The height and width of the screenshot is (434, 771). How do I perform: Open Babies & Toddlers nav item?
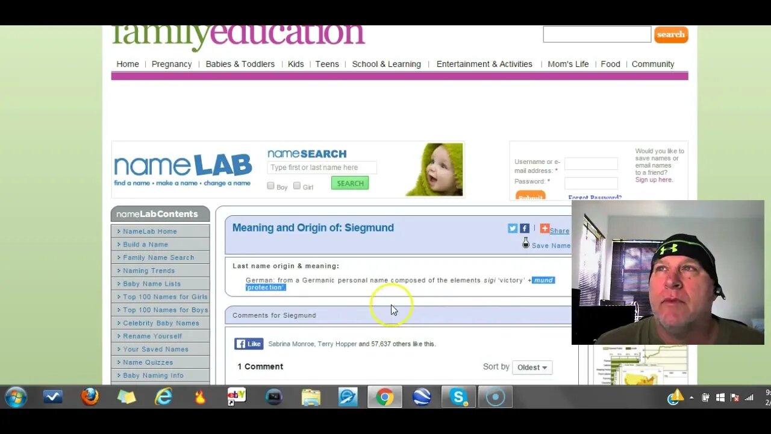click(x=240, y=64)
